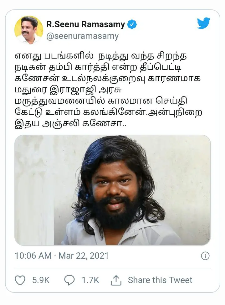Open R.Seenu Ramasamy's profile picture
225x305 pixels.
pos(29,30)
